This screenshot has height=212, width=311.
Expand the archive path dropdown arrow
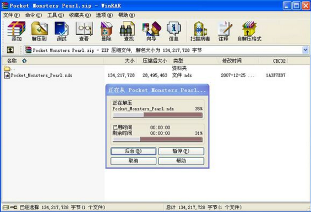pyautogui.click(x=305, y=50)
